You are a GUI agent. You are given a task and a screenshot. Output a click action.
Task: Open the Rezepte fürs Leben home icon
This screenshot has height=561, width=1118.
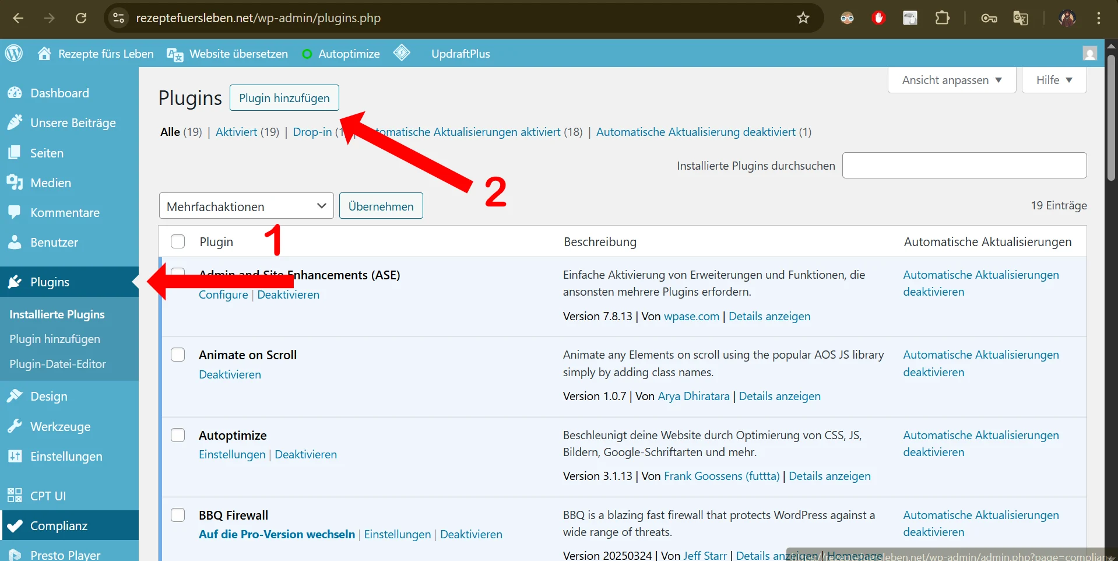coord(44,54)
